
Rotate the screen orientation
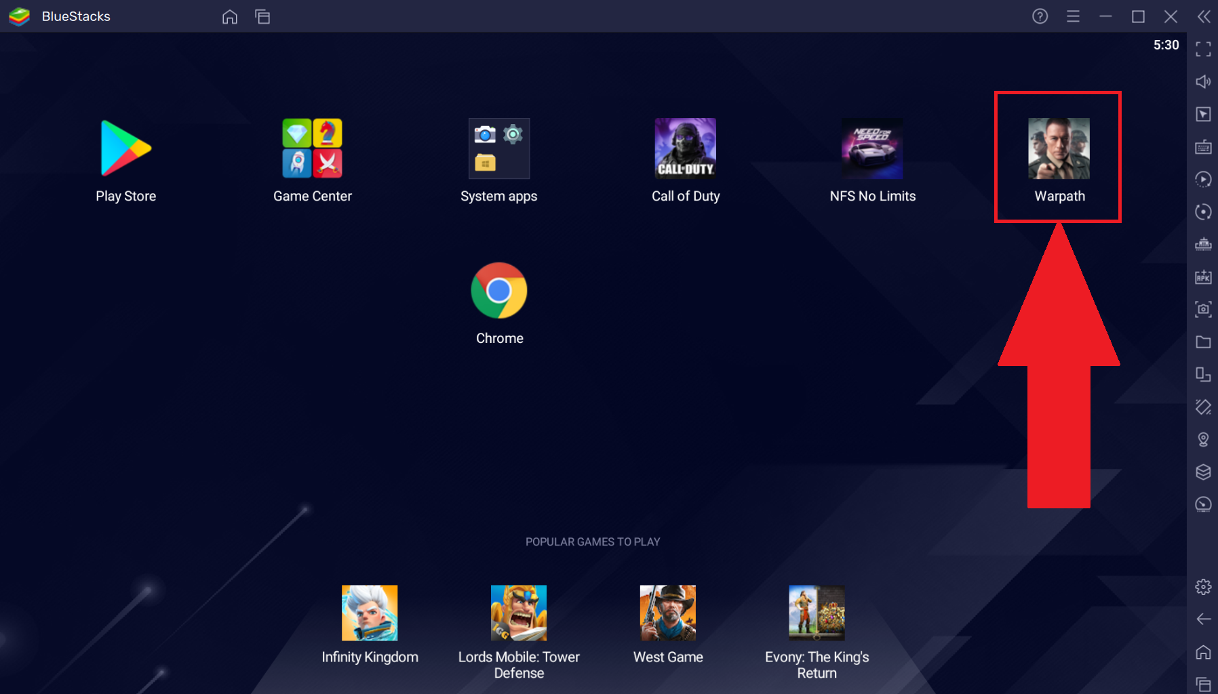[x=1203, y=375]
